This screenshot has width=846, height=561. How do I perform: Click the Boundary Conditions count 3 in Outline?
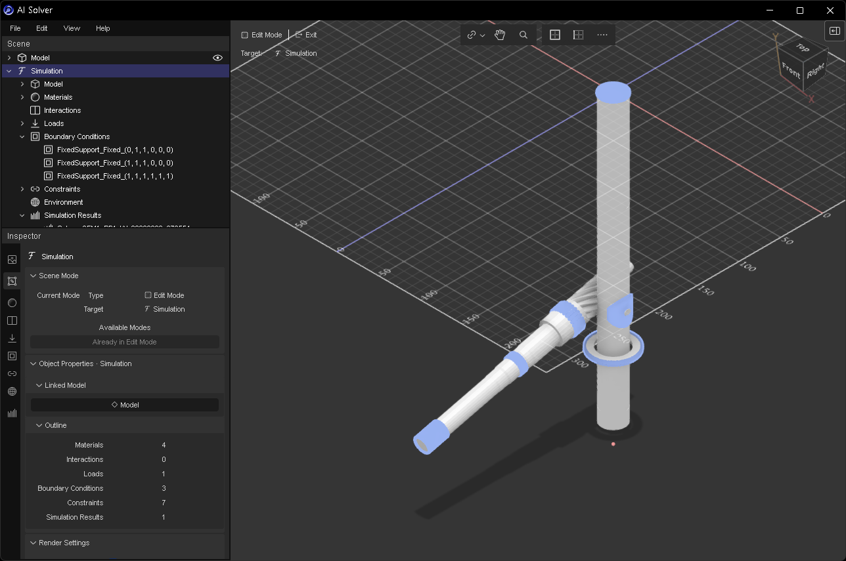[x=164, y=488]
